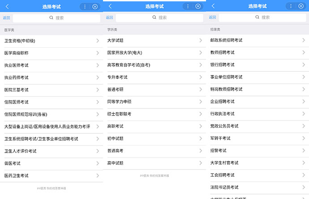The height and width of the screenshot is (199, 309).
Task: Choose 大学生村官考试 entry
Action: [x=257, y=163]
